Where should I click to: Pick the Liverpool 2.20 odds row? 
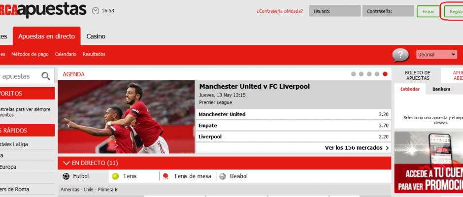coord(293,137)
